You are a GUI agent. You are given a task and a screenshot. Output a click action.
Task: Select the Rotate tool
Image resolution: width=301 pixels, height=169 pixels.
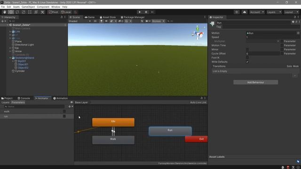click(17, 12)
